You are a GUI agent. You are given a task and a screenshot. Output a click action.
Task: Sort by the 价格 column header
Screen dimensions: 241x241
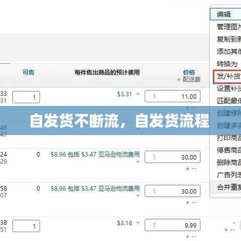189,72
